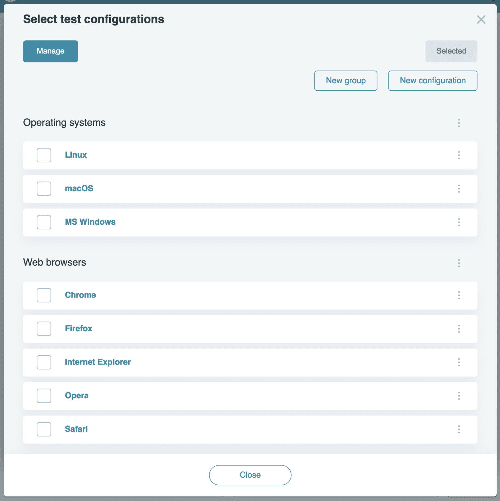Enable the Chrome configuration checkbox

(x=44, y=295)
